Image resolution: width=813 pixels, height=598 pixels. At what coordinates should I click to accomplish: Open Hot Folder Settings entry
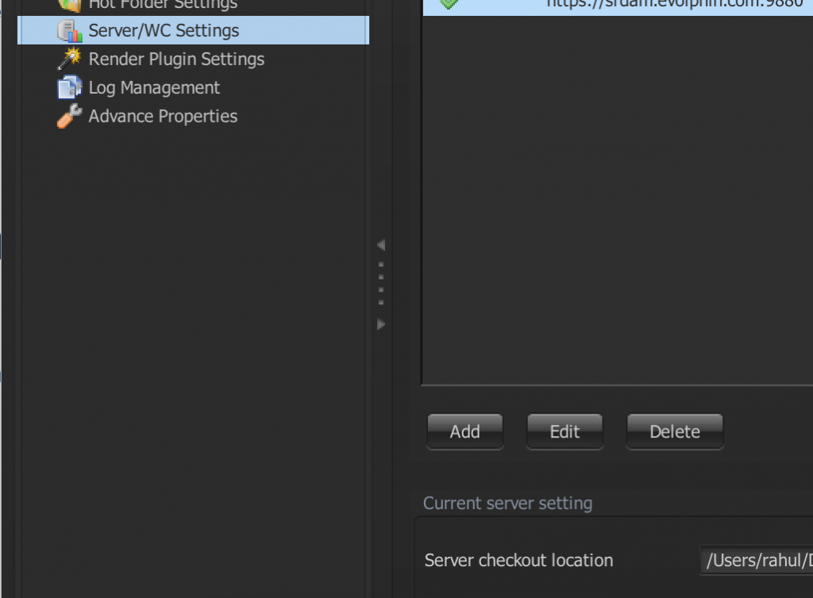(x=163, y=5)
